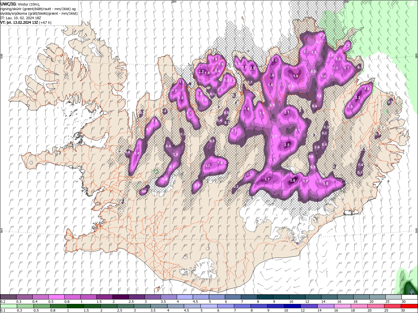Click the magenta 1–1.5 snow swatch
418x313 pixels.
click(x=88, y=297)
